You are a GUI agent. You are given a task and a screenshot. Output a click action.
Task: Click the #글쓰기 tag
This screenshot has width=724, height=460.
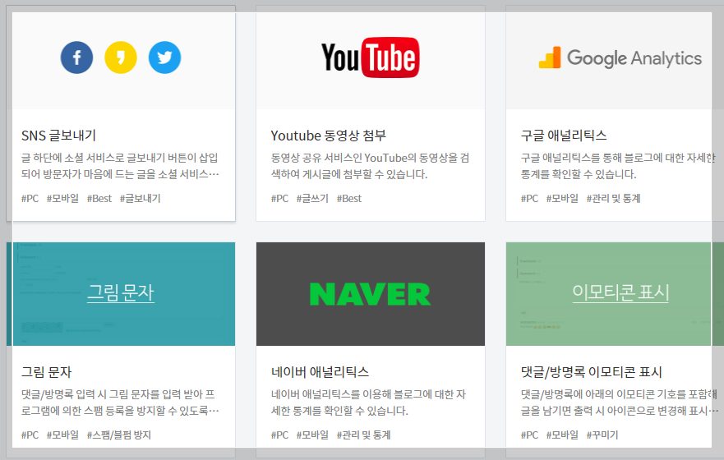pyautogui.click(x=312, y=199)
